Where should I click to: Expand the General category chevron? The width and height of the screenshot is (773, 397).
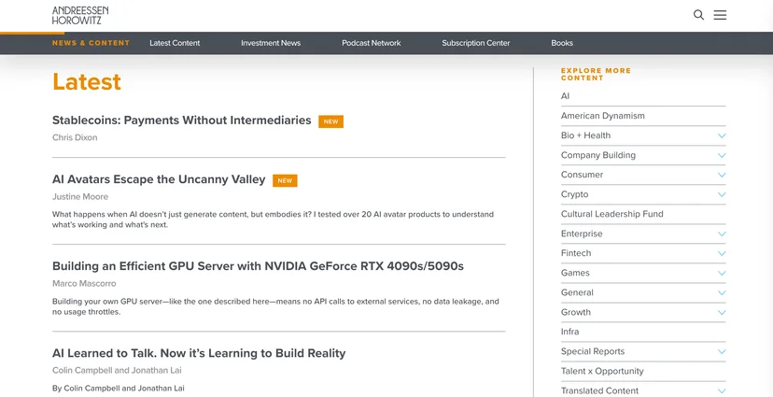point(722,292)
